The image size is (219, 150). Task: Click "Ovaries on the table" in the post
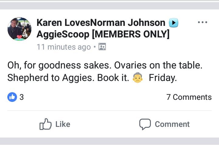point(152,65)
